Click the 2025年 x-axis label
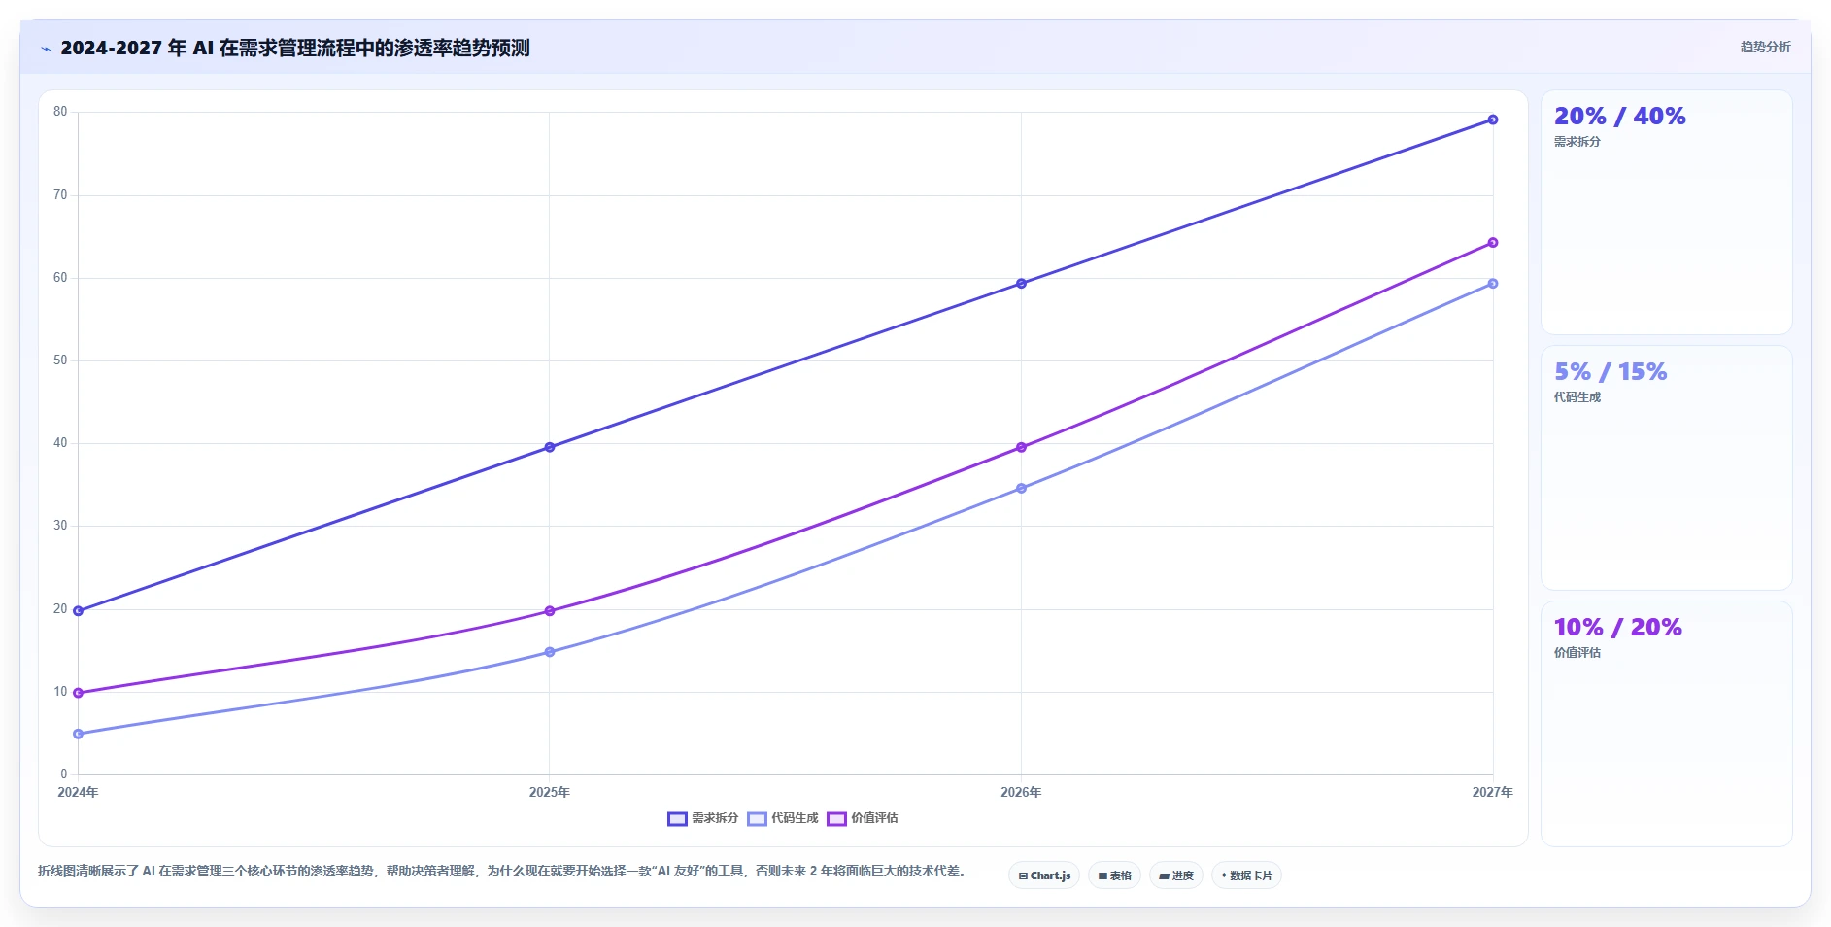The image size is (1831, 927). pos(550,792)
